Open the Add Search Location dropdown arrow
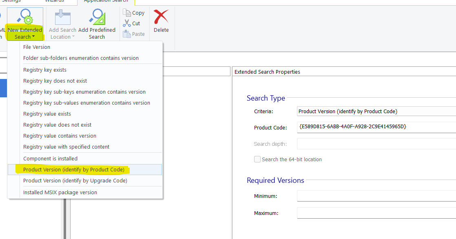This screenshot has height=239, width=456. 73,37
